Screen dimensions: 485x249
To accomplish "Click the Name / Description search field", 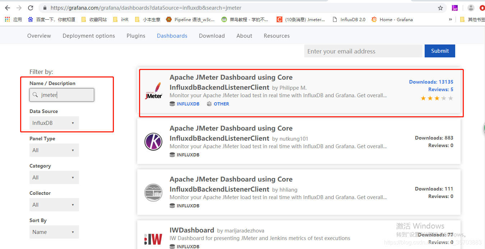I will tap(62, 95).
